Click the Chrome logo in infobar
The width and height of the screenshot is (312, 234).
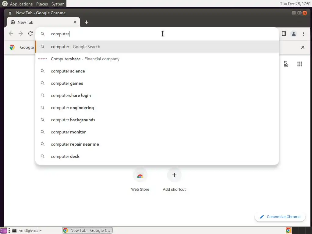coord(12,47)
